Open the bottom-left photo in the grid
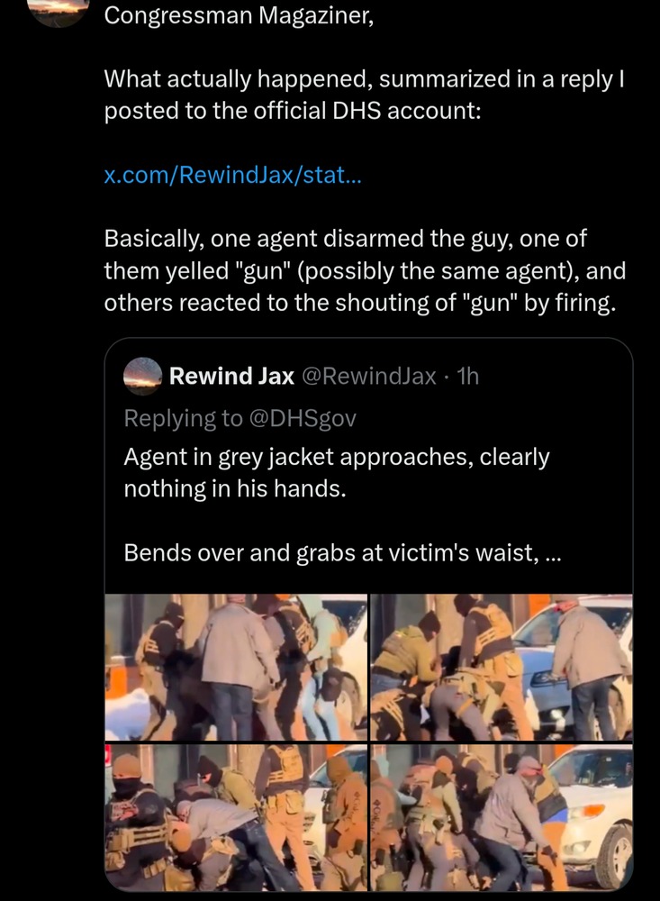The image size is (660, 901). 236,816
